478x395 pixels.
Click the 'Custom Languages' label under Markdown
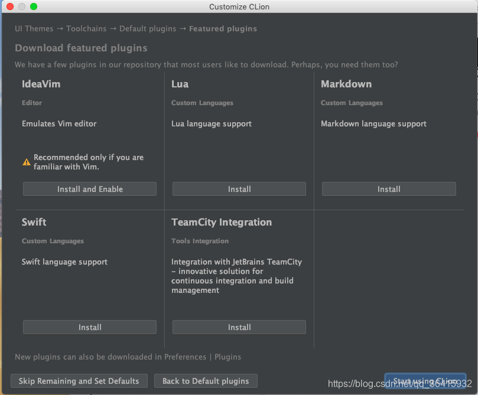[x=352, y=103]
